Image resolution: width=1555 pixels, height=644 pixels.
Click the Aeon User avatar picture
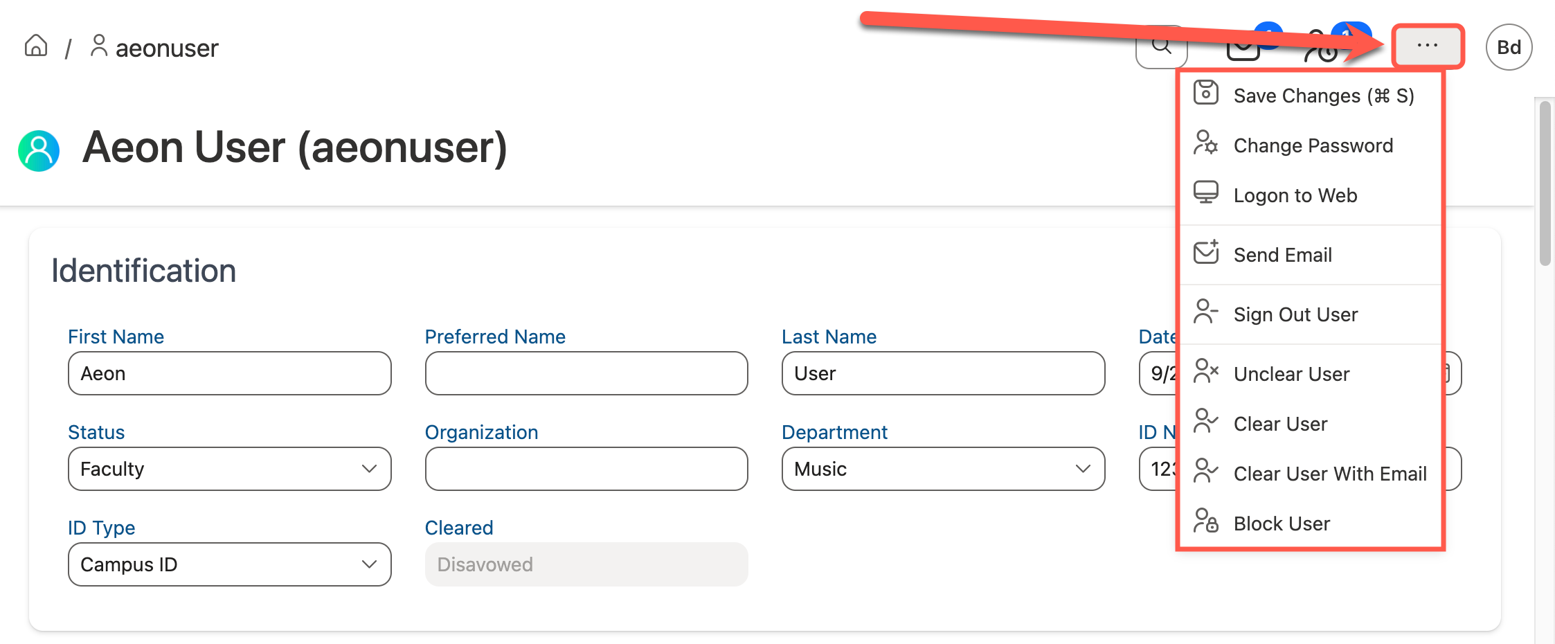[39, 150]
